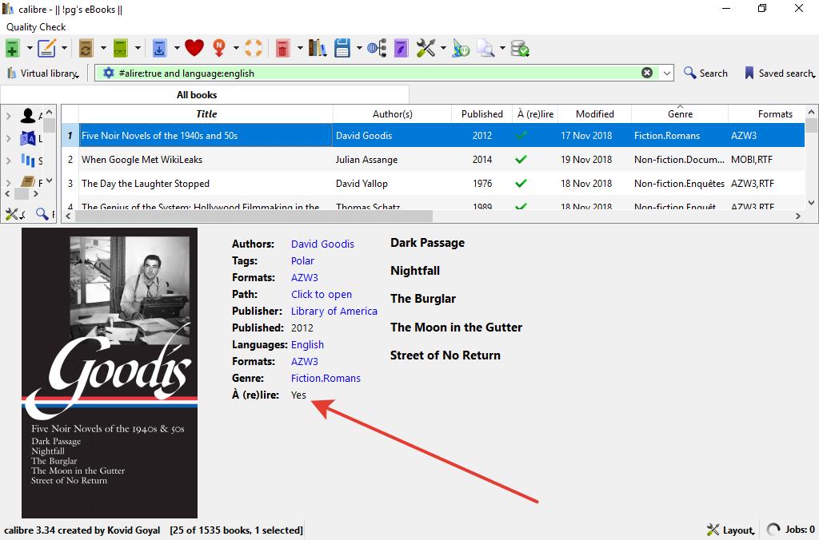Screen dimensions: 819x540
Task: Click the magnifier over document toolbar icon
Action: (x=485, y=49)
